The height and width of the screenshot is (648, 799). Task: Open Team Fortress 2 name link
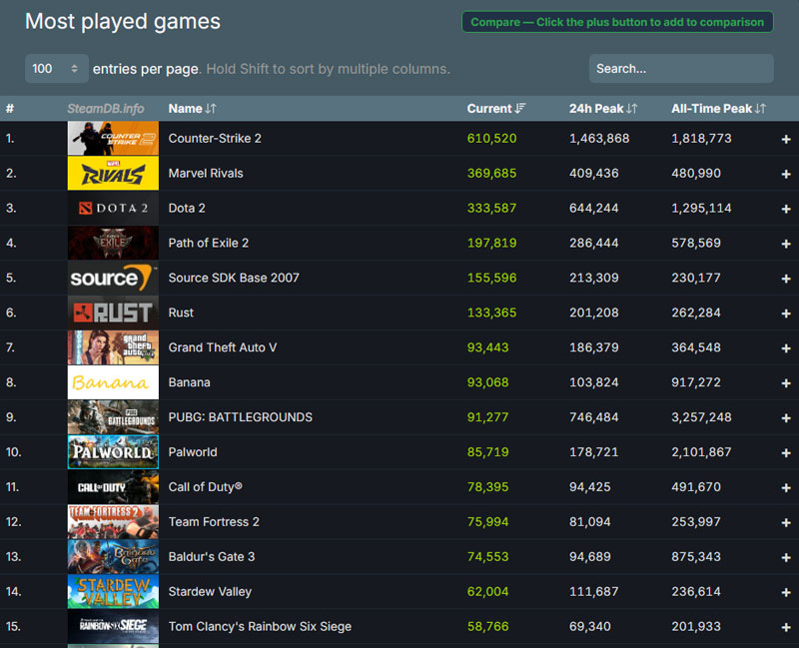[x=214, y=521]
